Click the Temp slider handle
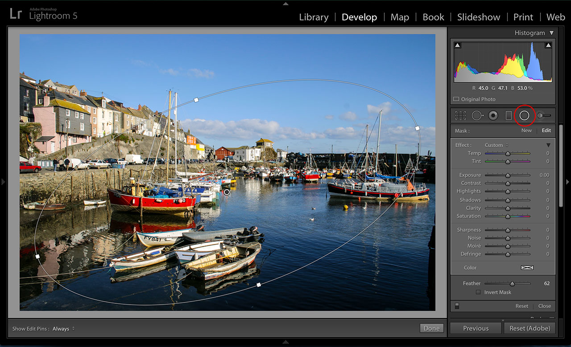Screen dimensions: 571x347 coord(508,153)
